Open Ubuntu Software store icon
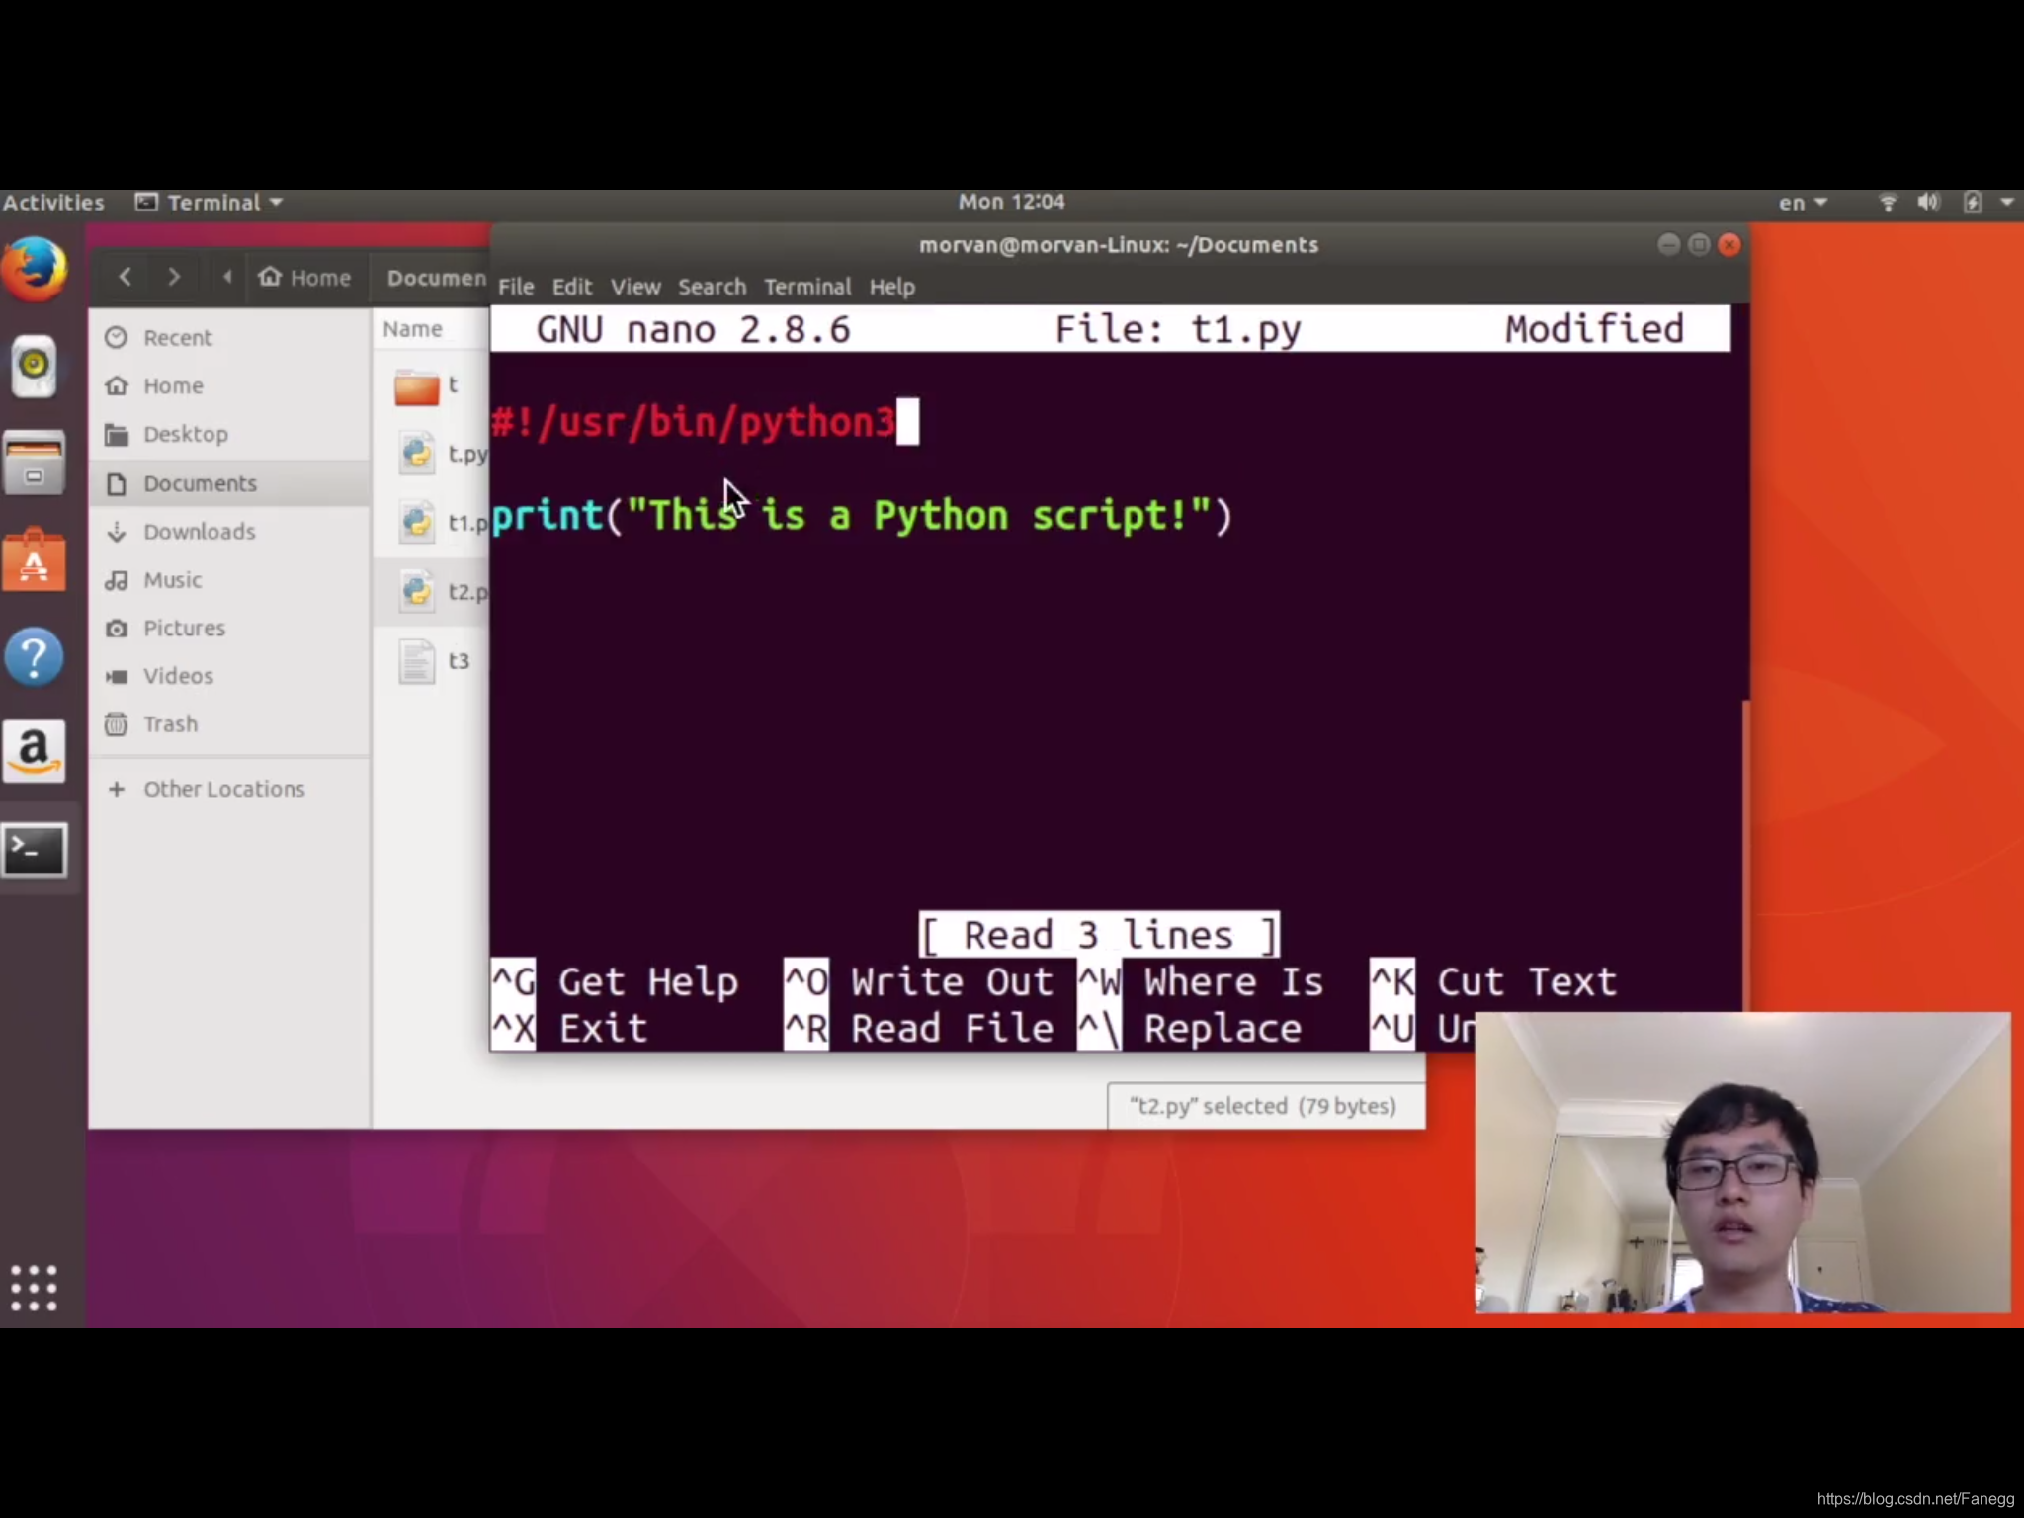 35,561
